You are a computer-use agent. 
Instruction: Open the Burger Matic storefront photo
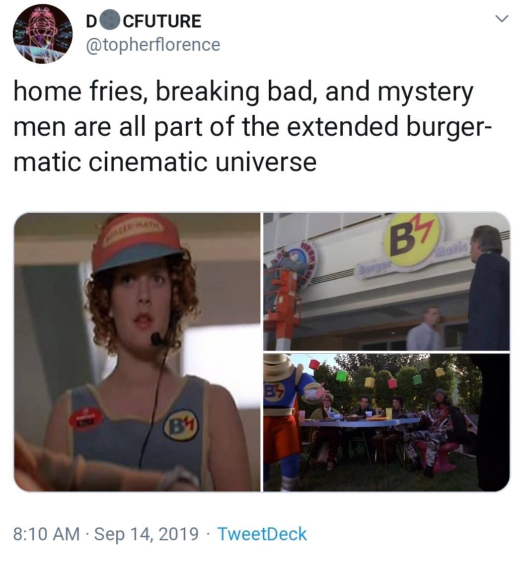387,281
